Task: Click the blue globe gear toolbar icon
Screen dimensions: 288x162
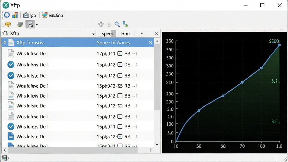Action: pyautogui.click(x=7, y=15)
